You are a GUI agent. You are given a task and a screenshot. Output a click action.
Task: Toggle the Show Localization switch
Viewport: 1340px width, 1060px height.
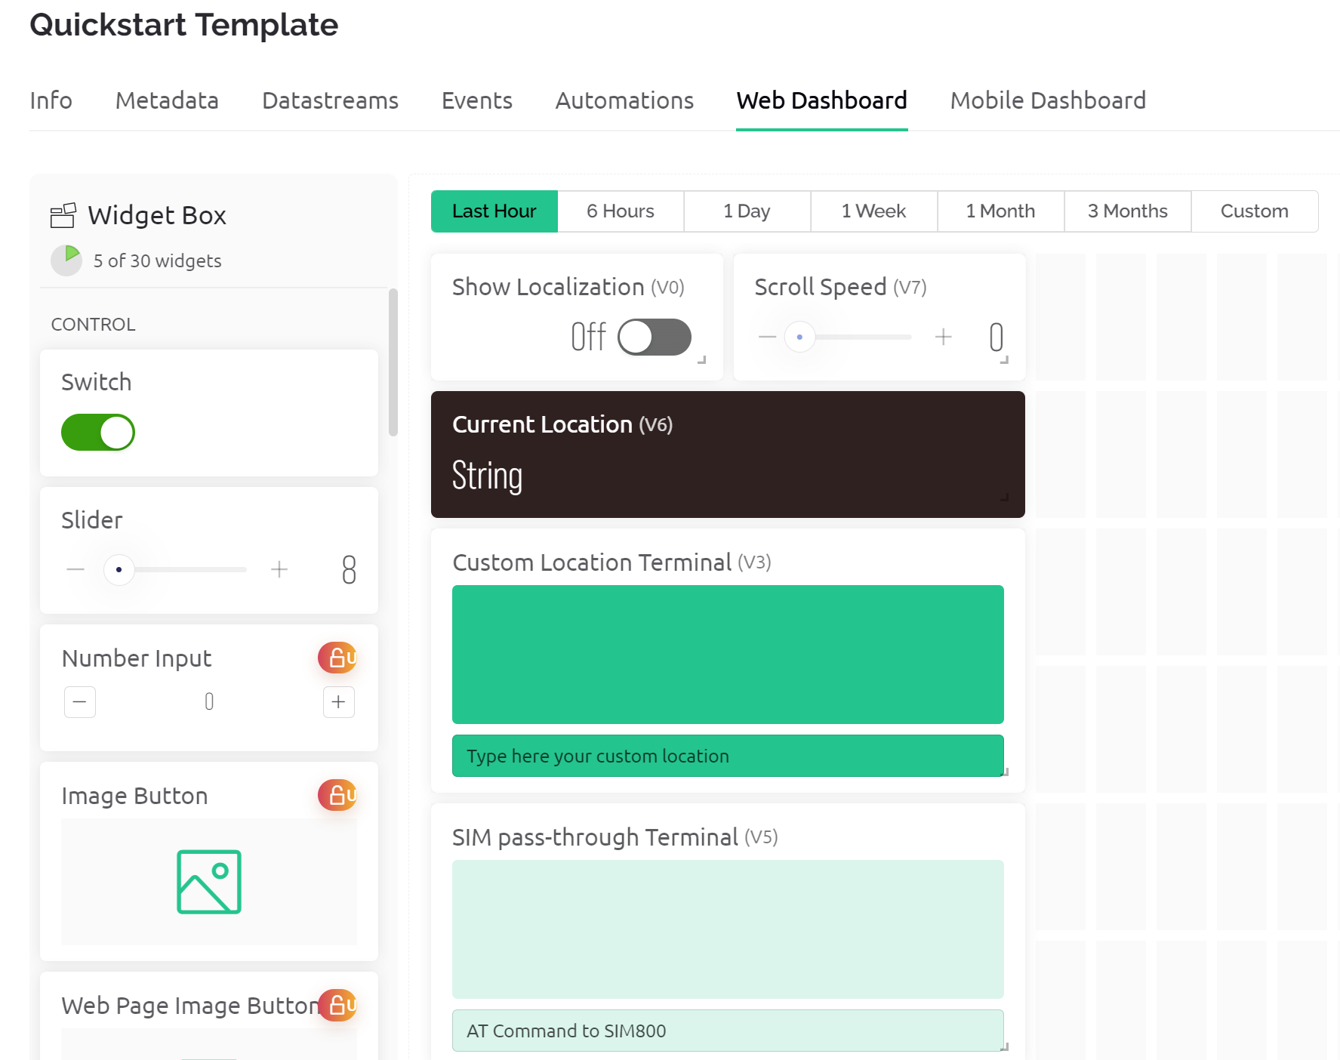[655, 337]
